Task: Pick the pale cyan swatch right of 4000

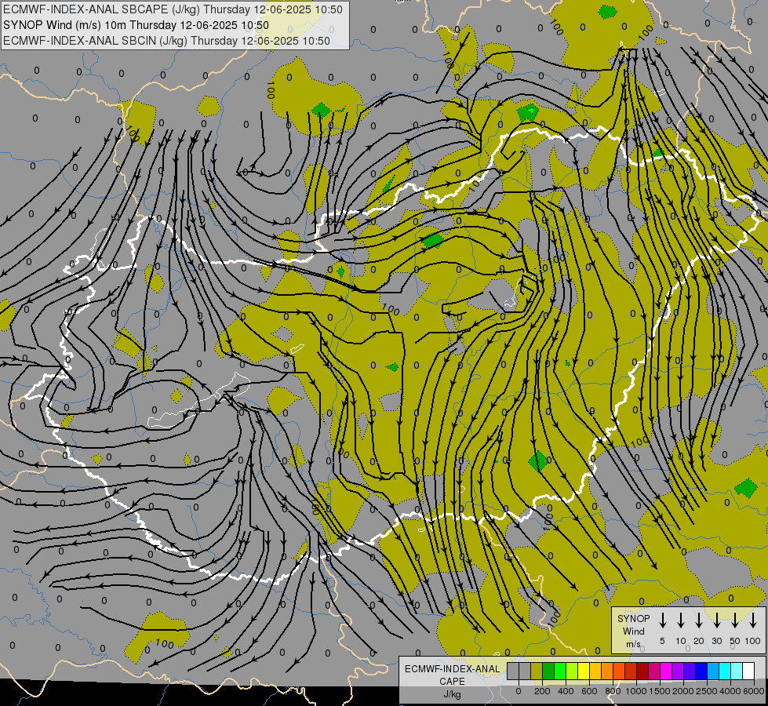Action: click(736, 671)
